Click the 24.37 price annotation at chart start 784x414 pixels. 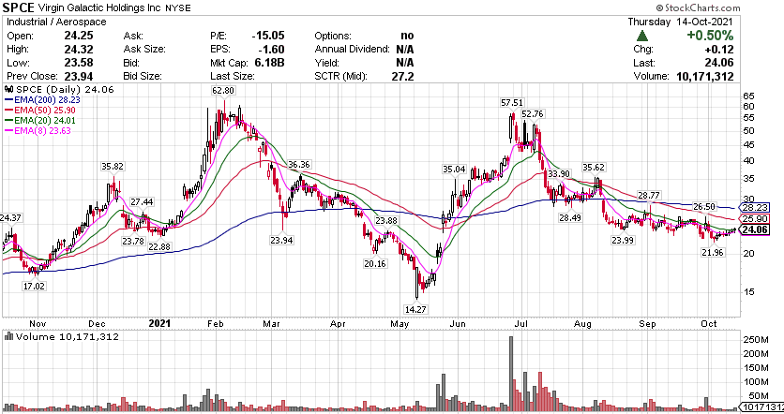point(10,217)
